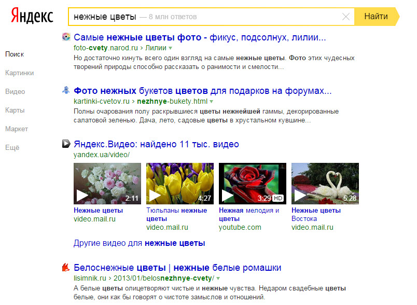Open Маркет in the sidebar

click(x=17, y=129)
